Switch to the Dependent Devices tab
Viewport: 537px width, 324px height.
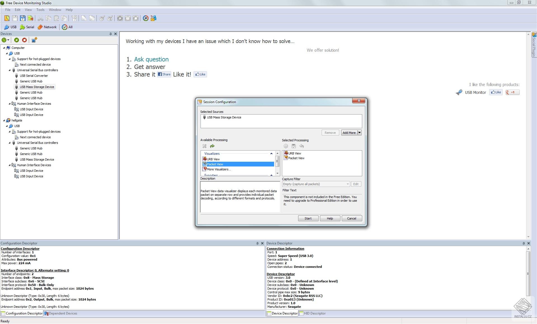point(63,313)
